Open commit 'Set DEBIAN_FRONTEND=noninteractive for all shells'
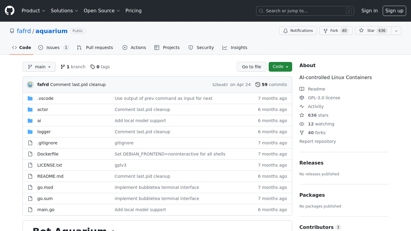Screen dimensions: 411x231 point(170,154)
